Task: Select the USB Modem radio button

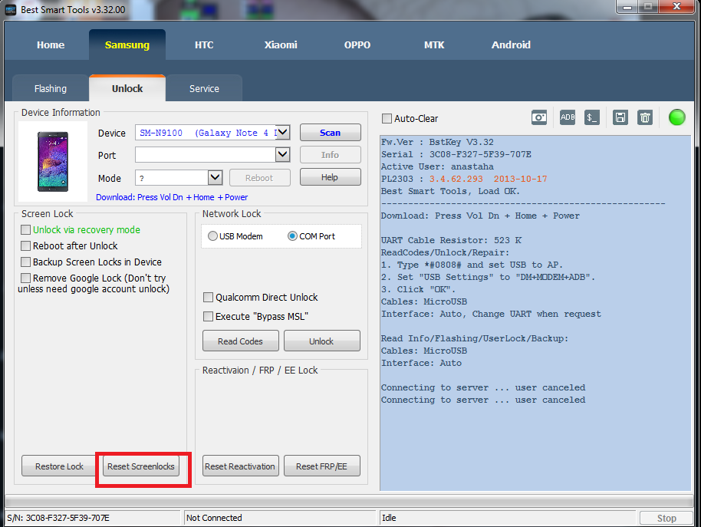Action: 212,236
